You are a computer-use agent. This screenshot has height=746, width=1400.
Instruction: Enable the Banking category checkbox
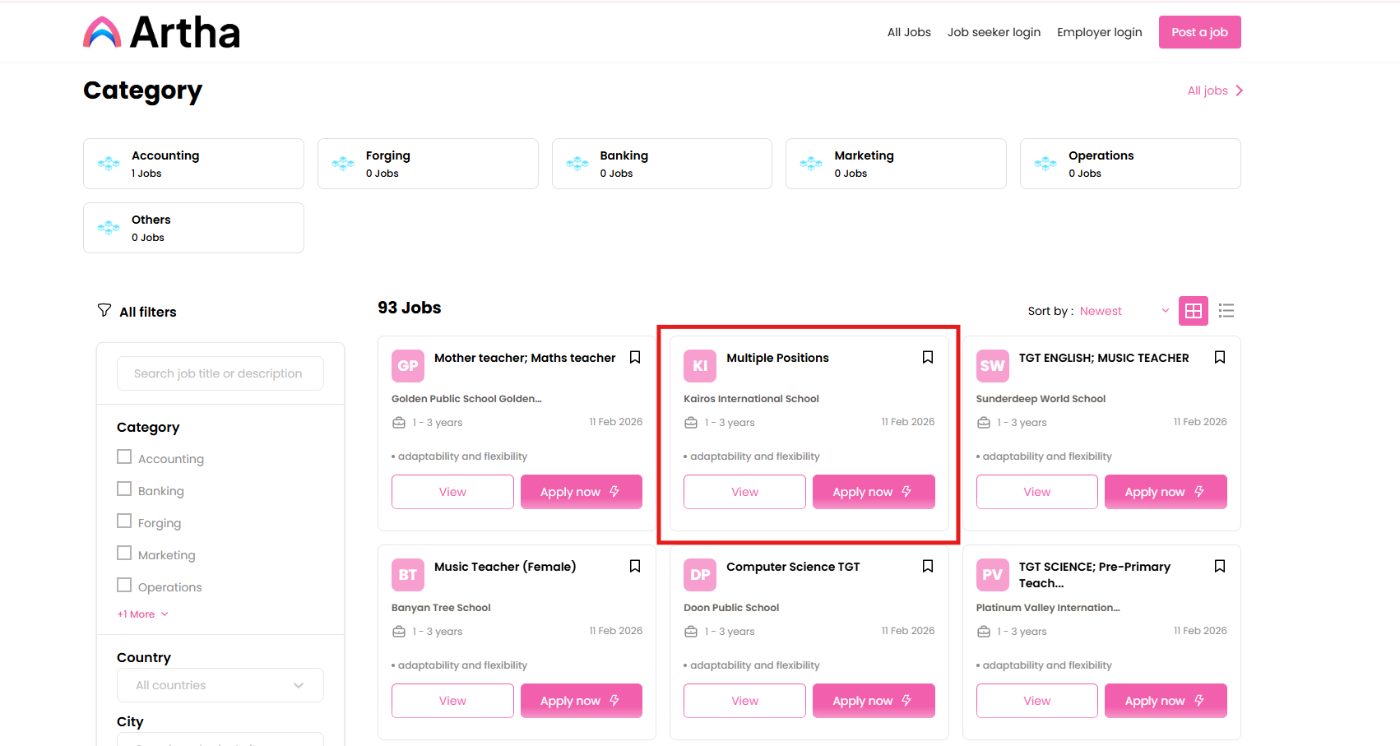124,489
